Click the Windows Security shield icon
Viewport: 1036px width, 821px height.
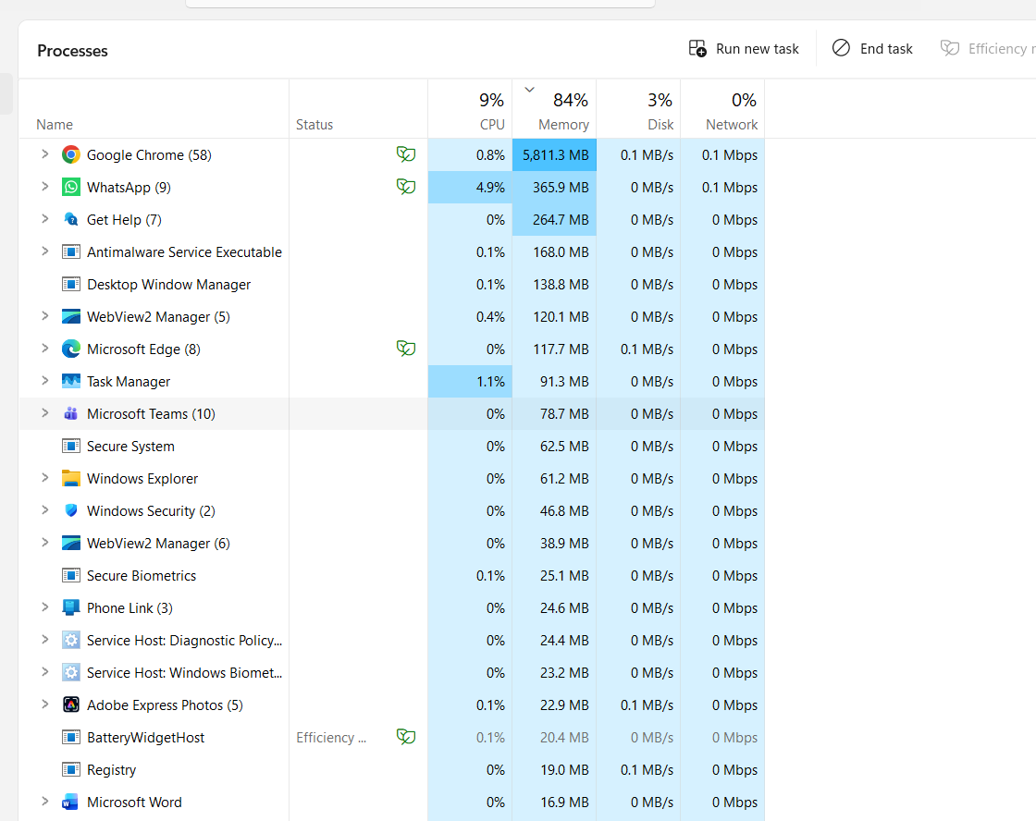click(x=70, y=510)
